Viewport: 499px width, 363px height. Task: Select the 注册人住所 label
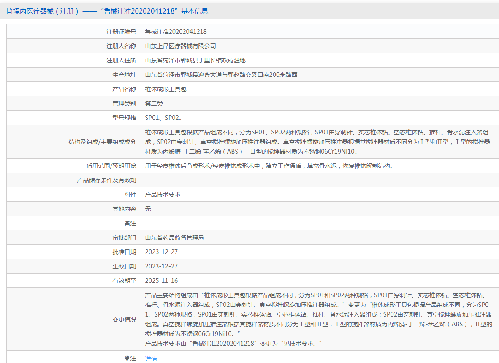tap(121, 60)
